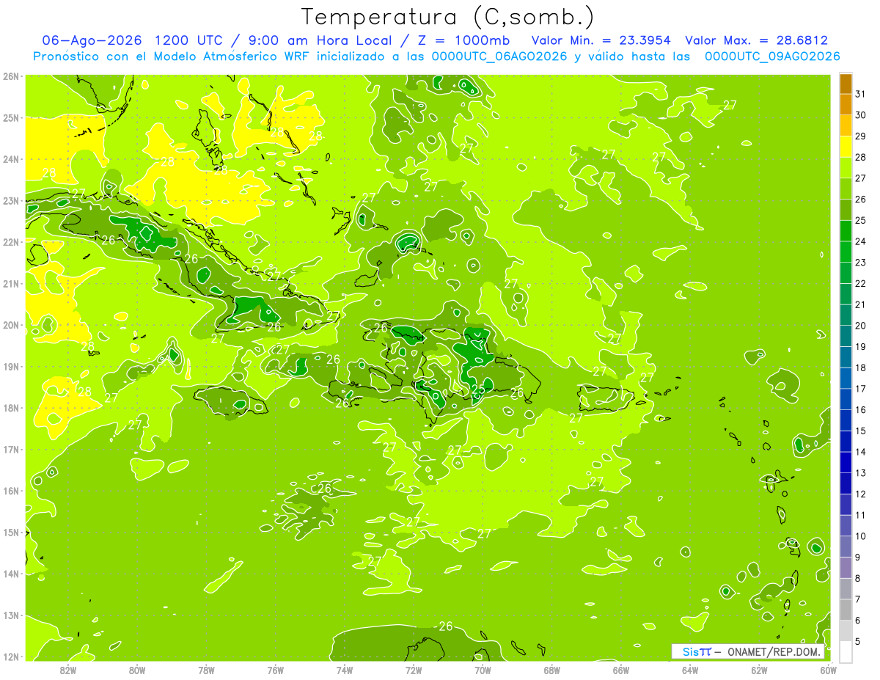This screenshot has width=880, height=680.
Task: Click the legend scale value 13
Action: [861, 473]
